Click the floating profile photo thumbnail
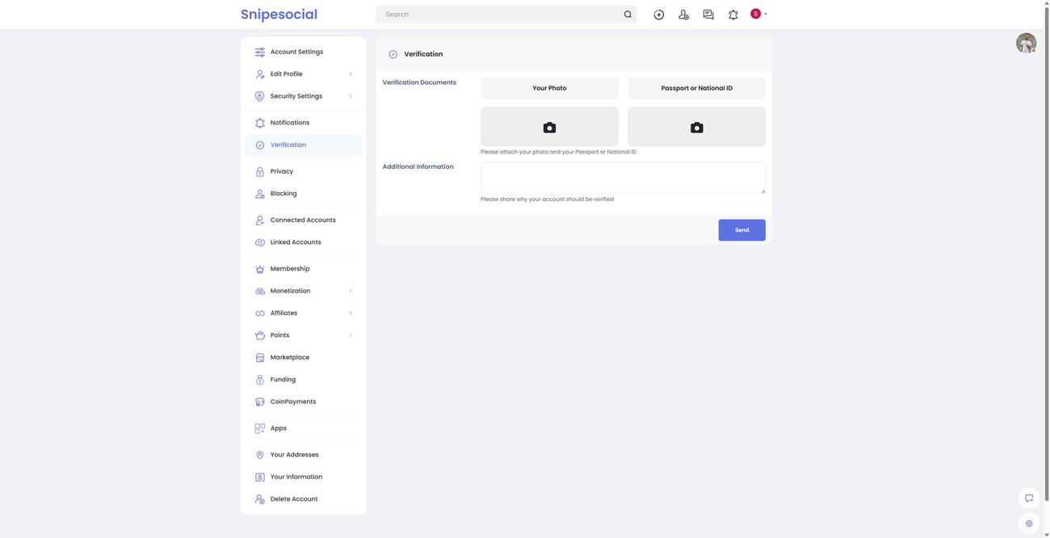Screen dimensions: 1050x538 [1026, 44]
